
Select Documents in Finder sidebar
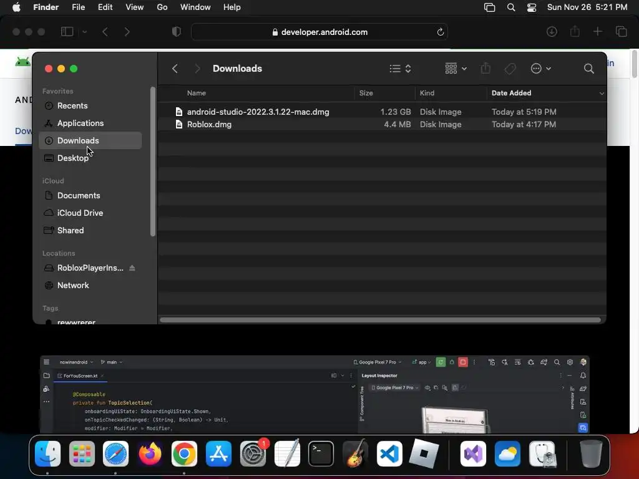point(90,195)
